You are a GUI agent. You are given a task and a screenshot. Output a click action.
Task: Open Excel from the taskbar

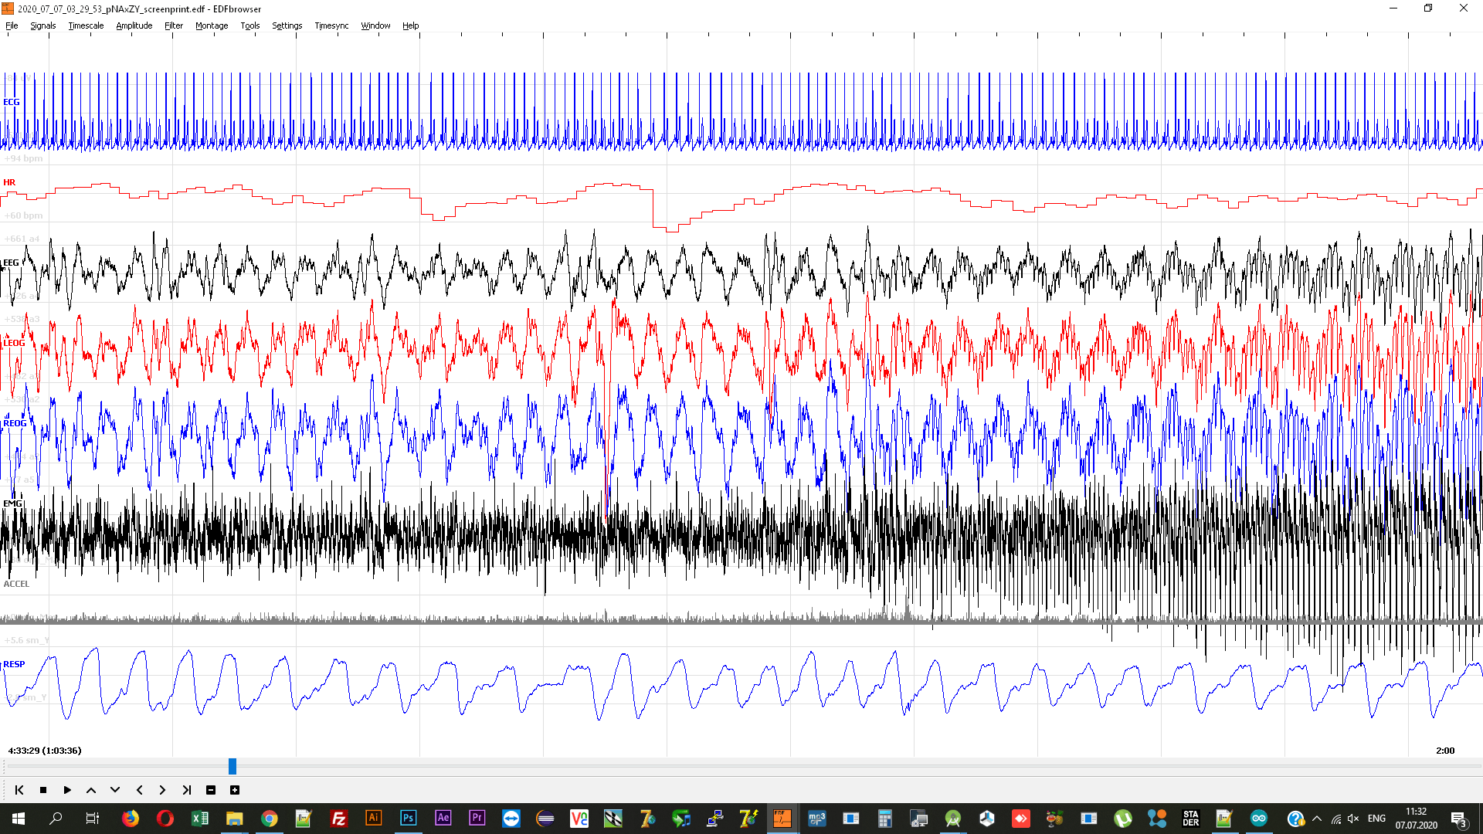click(199, 819)
